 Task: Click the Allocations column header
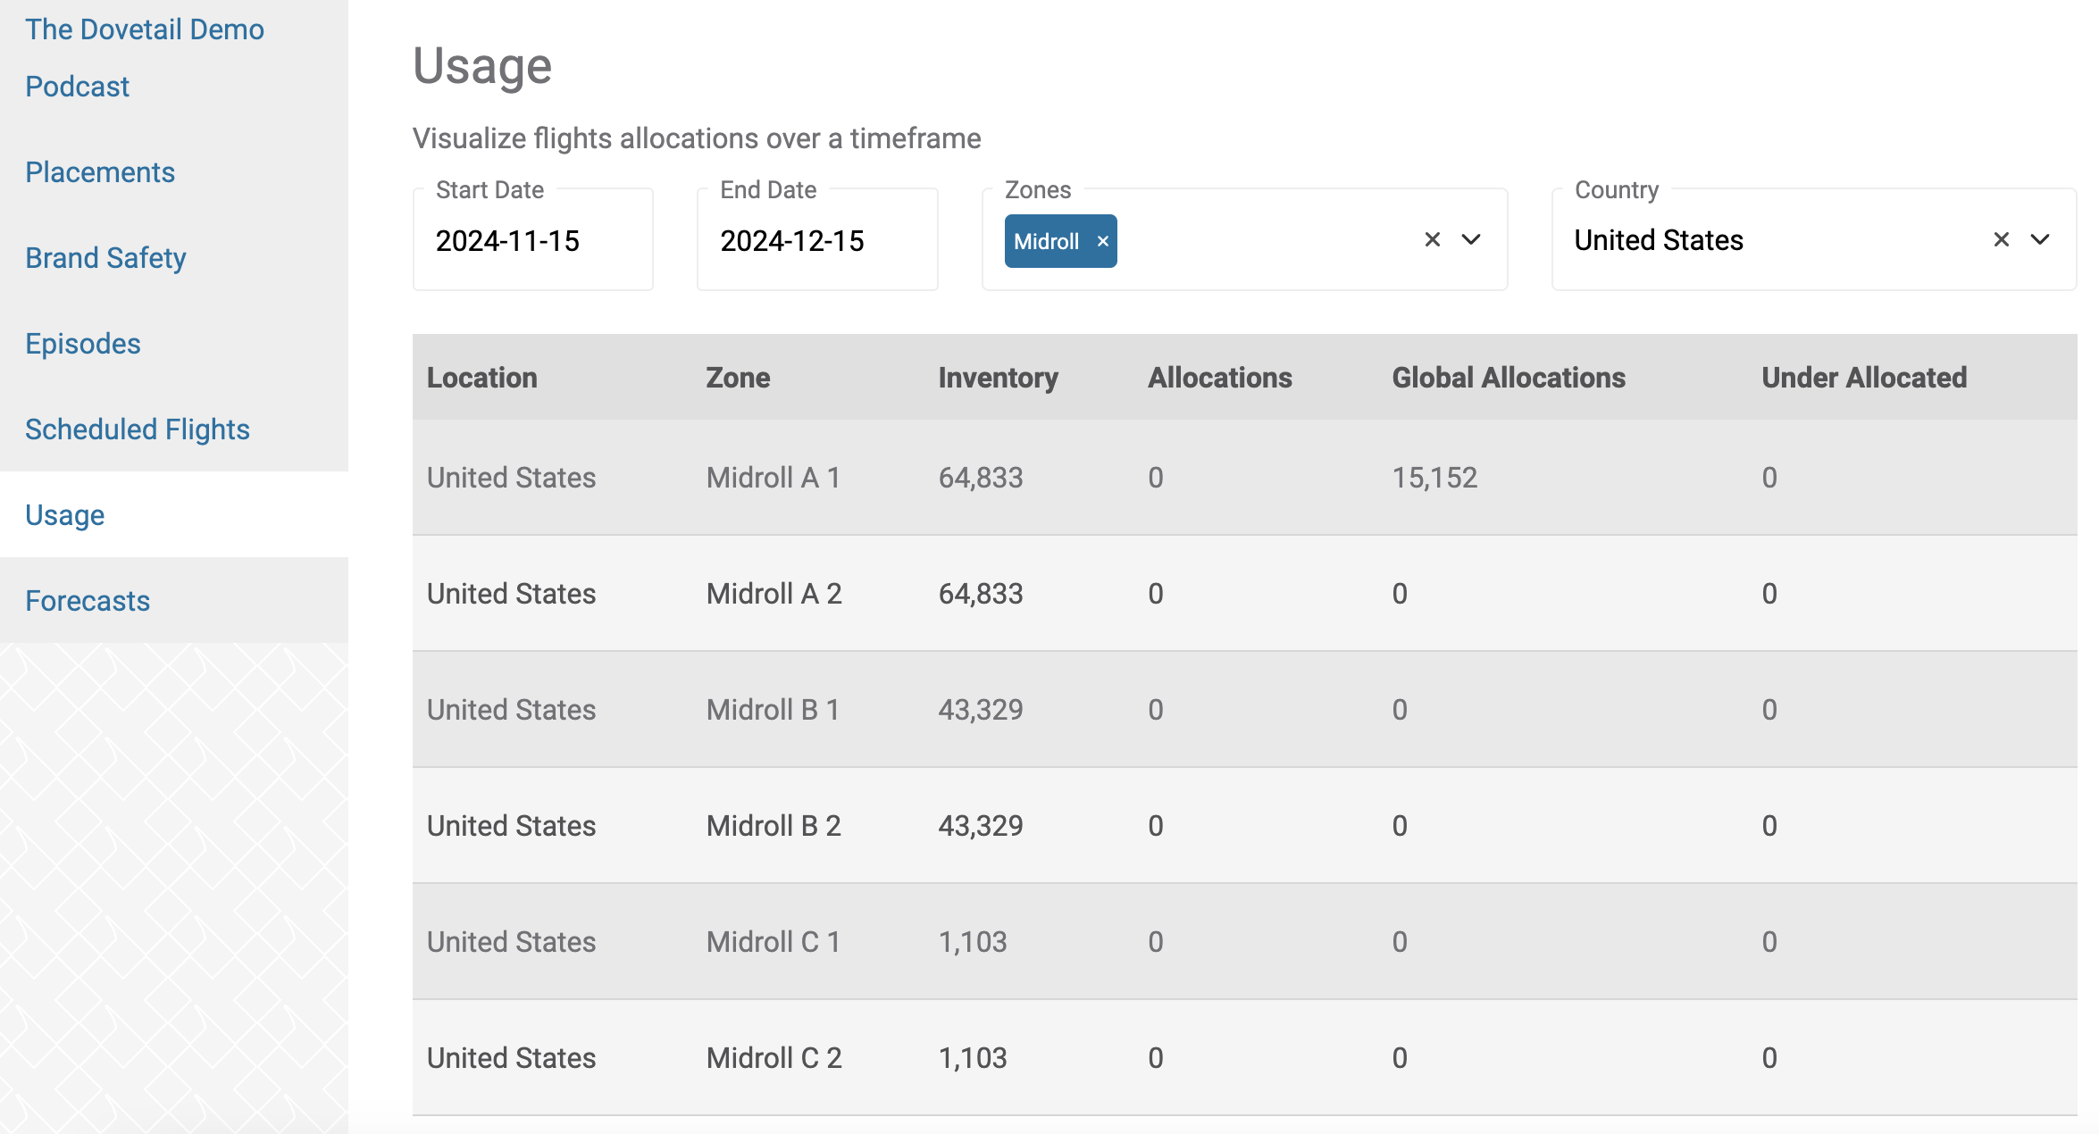point(1220,378)
